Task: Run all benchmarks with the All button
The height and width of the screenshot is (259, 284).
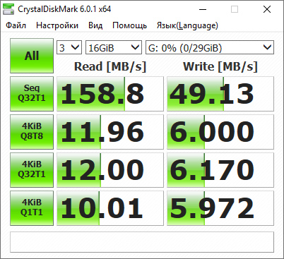Action: click(32, 56)
